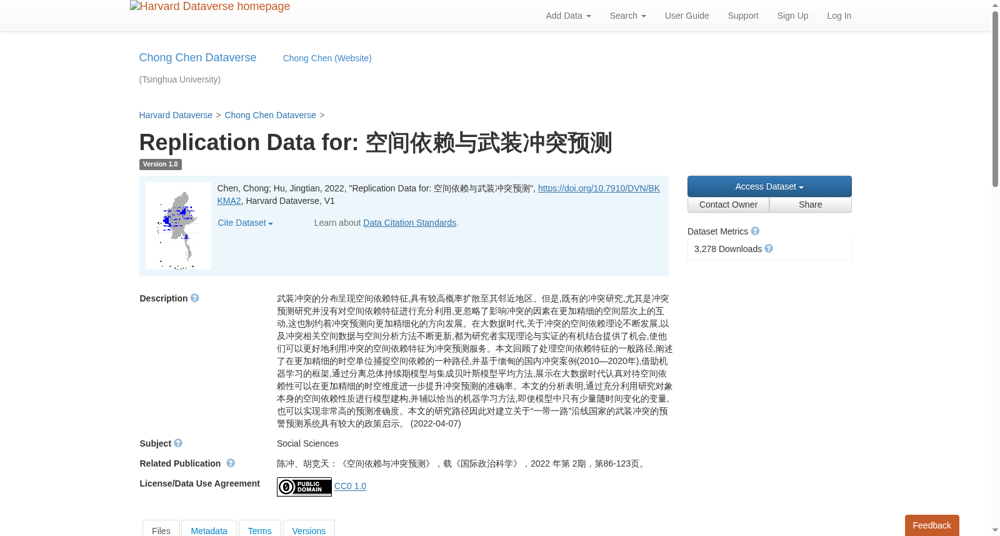Expand the Add Data dropdown menu

click(x=568, y=16)
